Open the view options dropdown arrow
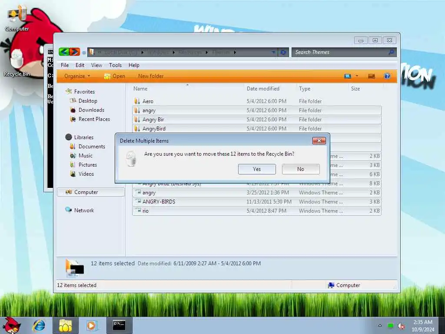Image resolution: width=445 pixels, height=334 pixels. (x=357, y=76)
